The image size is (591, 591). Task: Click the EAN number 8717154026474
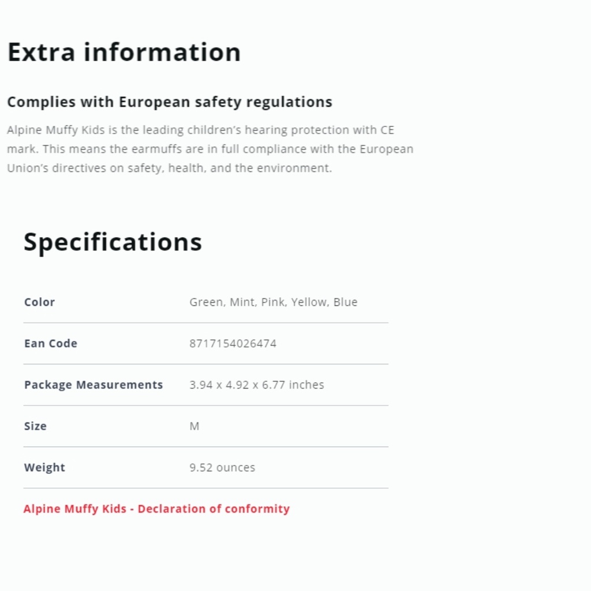coord(233,344)
